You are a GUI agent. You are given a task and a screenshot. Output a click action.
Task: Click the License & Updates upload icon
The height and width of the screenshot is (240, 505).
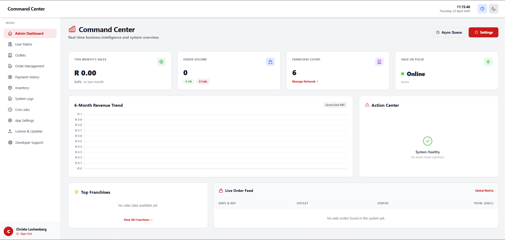click(10, 131)
